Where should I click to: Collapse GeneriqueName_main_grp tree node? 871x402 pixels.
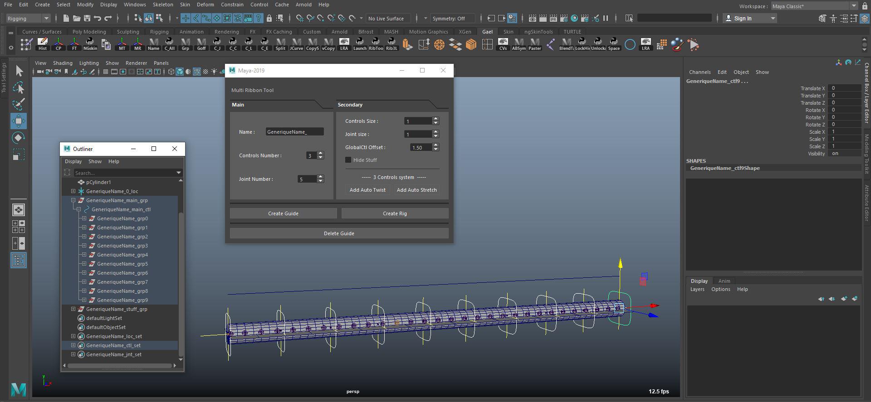tap(73, 200)
